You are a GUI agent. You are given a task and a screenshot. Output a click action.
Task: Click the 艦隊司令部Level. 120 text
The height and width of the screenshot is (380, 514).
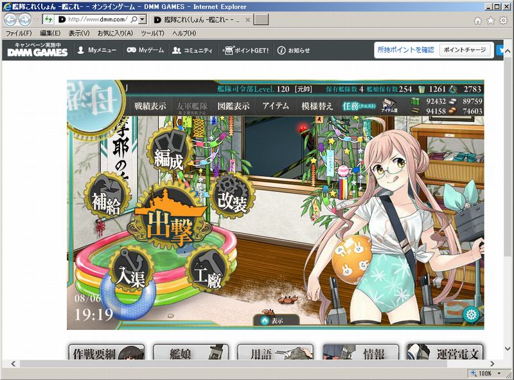[x=253, y=89]
